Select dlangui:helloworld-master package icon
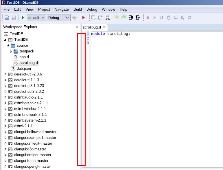The width and height of the screenshot is (223, 170). tap(10, 132)
